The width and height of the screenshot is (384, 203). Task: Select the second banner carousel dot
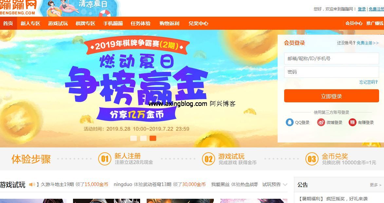143,138
